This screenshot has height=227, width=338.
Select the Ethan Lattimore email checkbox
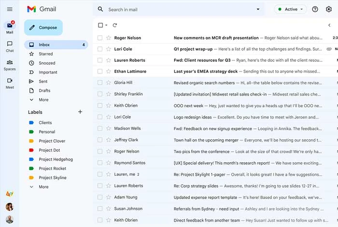(x=100, y=71)
